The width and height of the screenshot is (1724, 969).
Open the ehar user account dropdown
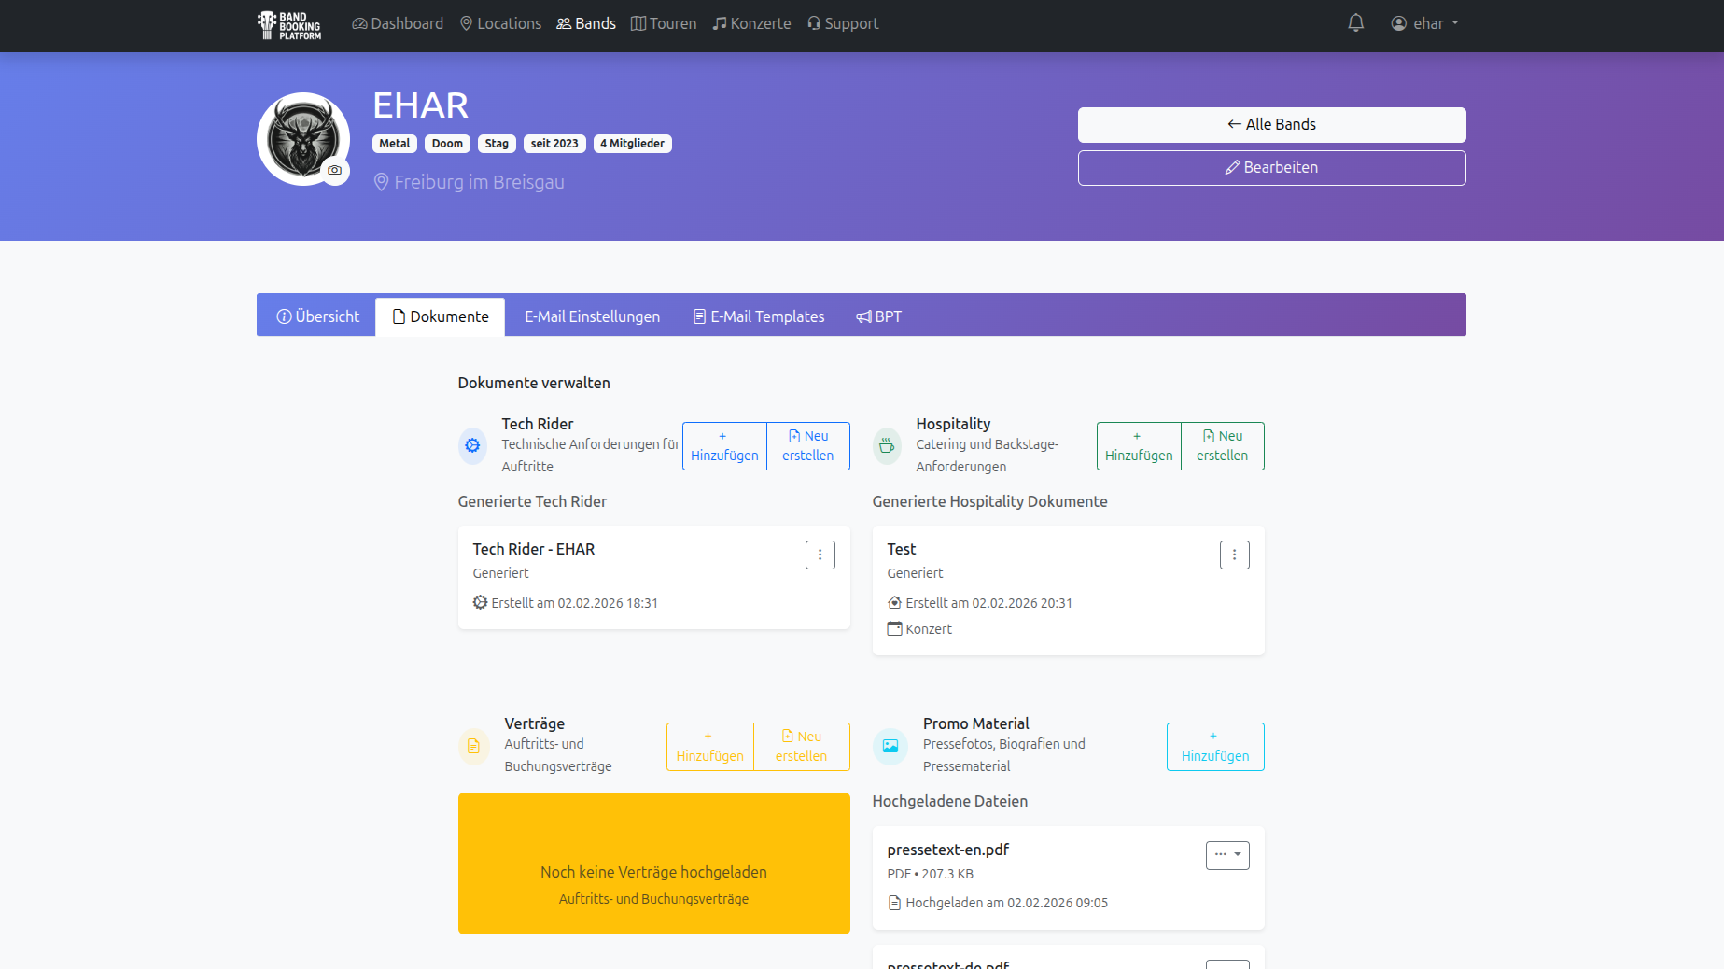tap(1424, 23)
